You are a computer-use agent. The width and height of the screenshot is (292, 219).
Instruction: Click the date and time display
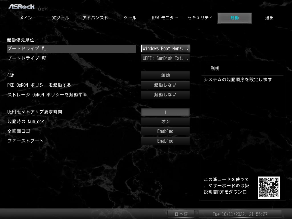240,214
